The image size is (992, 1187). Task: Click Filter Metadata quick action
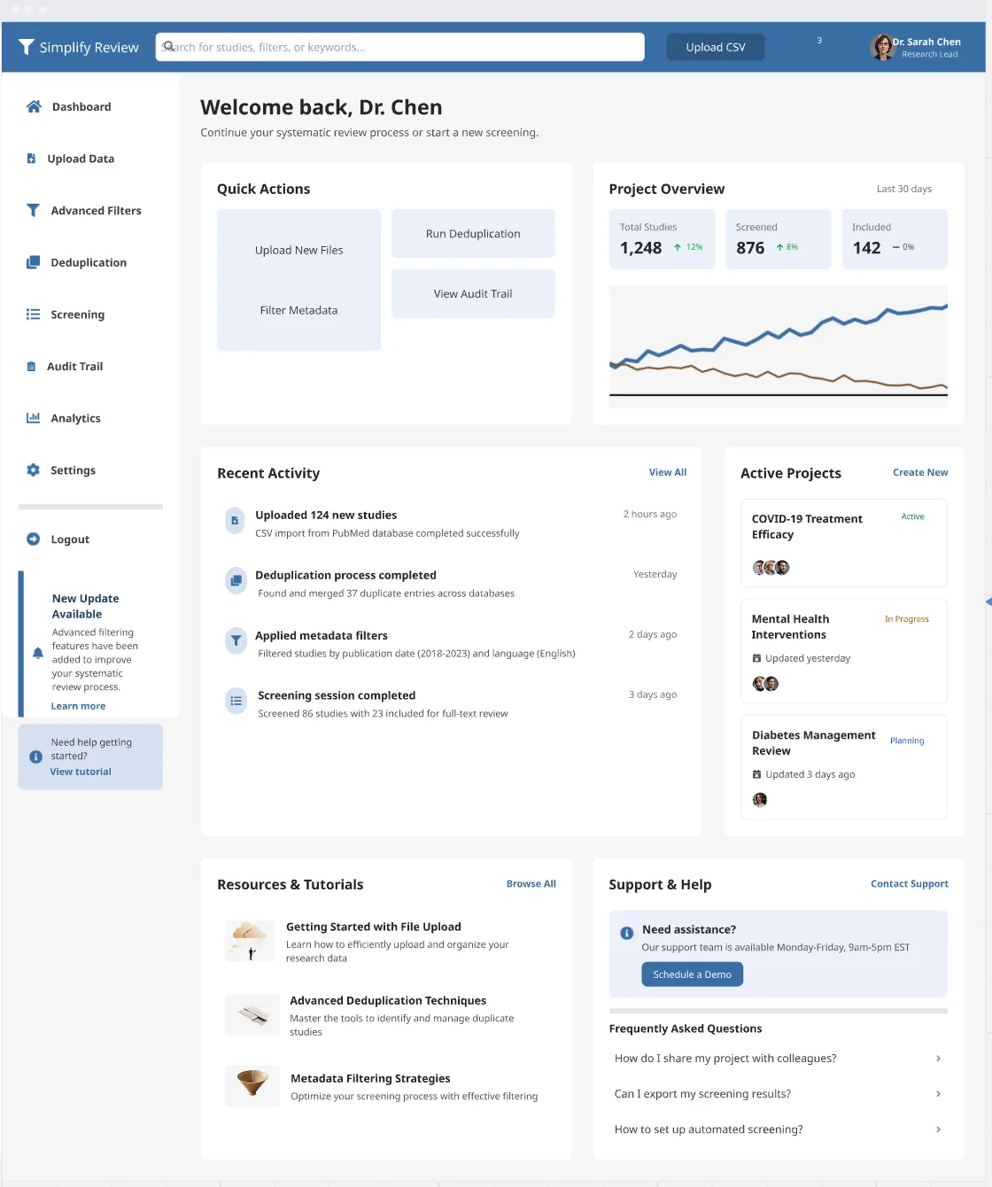tap(298, 311)
